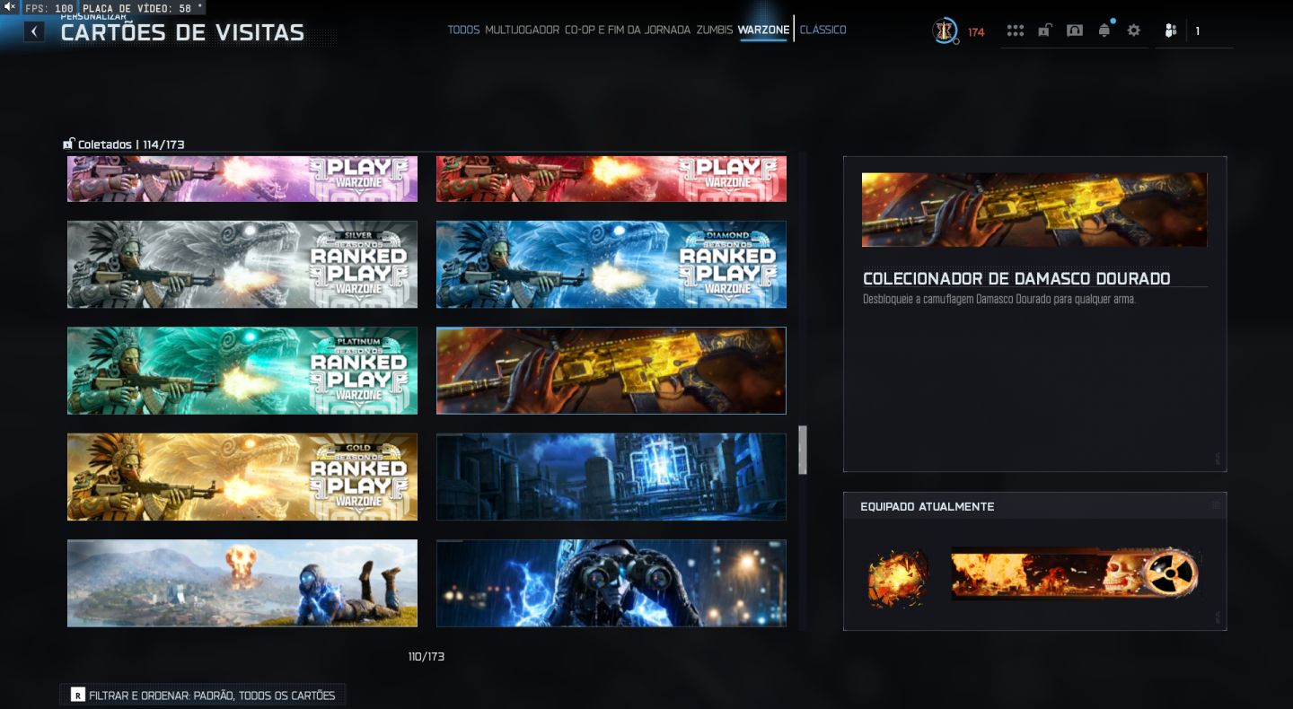Select the blue glowing factory calling card
This screenshot has height=709, width=1293.
tap(611, 477)
